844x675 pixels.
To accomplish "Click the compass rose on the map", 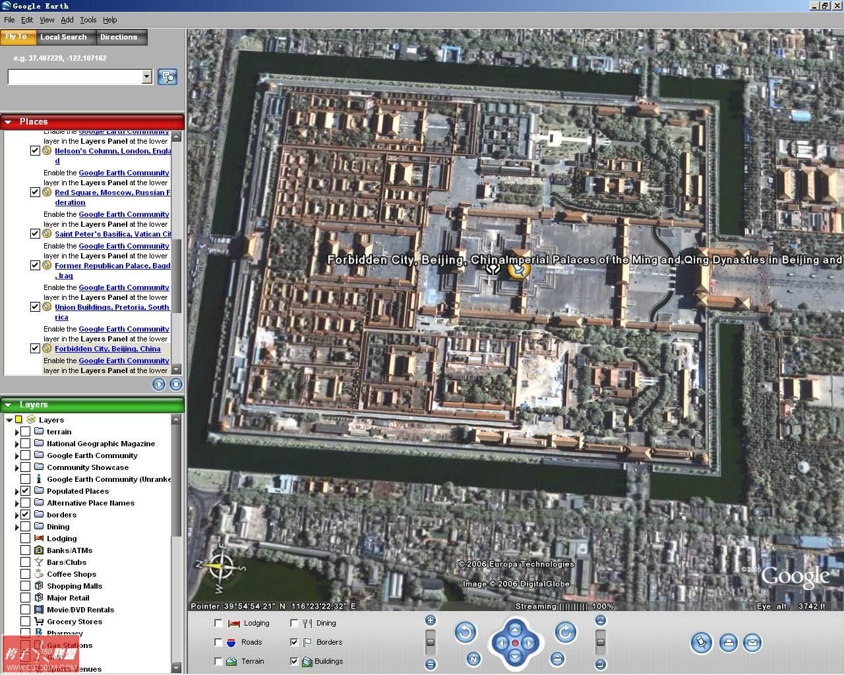I will point(220,566).
